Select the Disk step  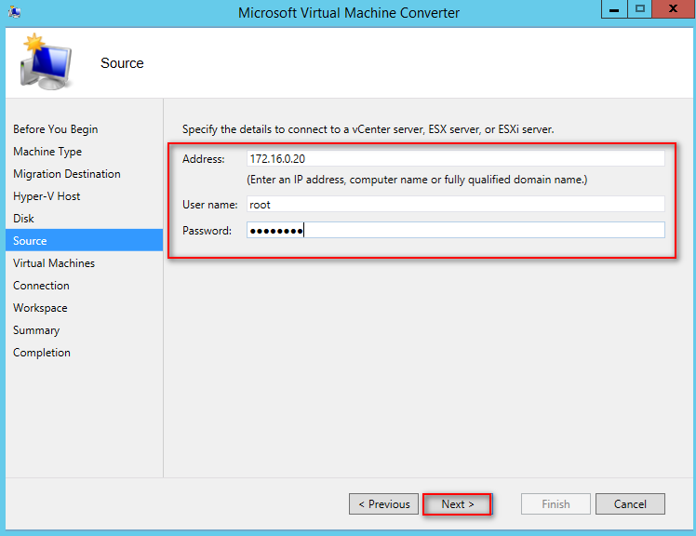tap(23, 218)
